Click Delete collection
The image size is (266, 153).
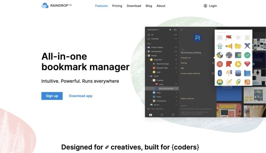187,99
